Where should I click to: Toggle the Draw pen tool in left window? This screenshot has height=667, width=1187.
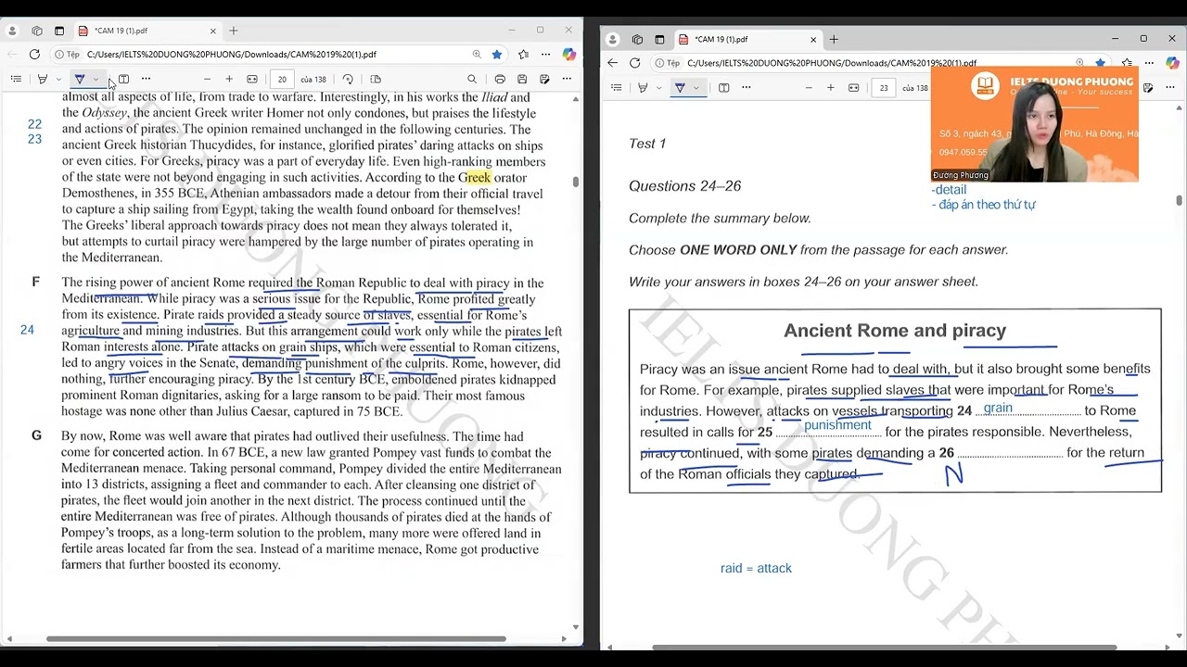(80, 80)
